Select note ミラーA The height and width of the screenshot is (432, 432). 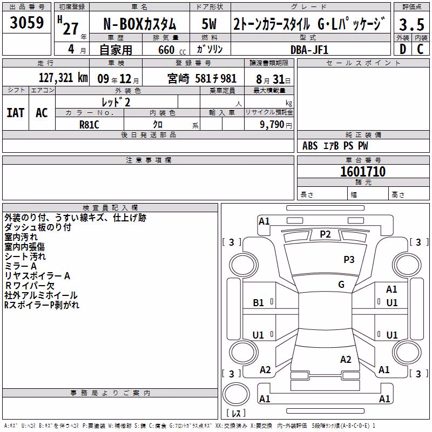(21, 266)
